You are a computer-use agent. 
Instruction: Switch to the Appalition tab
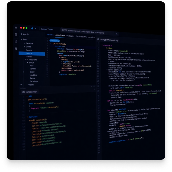60,35
